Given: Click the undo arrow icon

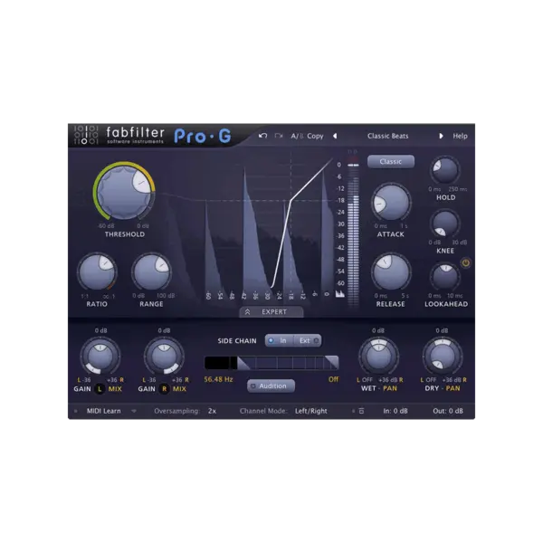Looking at the screenshot, I should coord(262,136).
